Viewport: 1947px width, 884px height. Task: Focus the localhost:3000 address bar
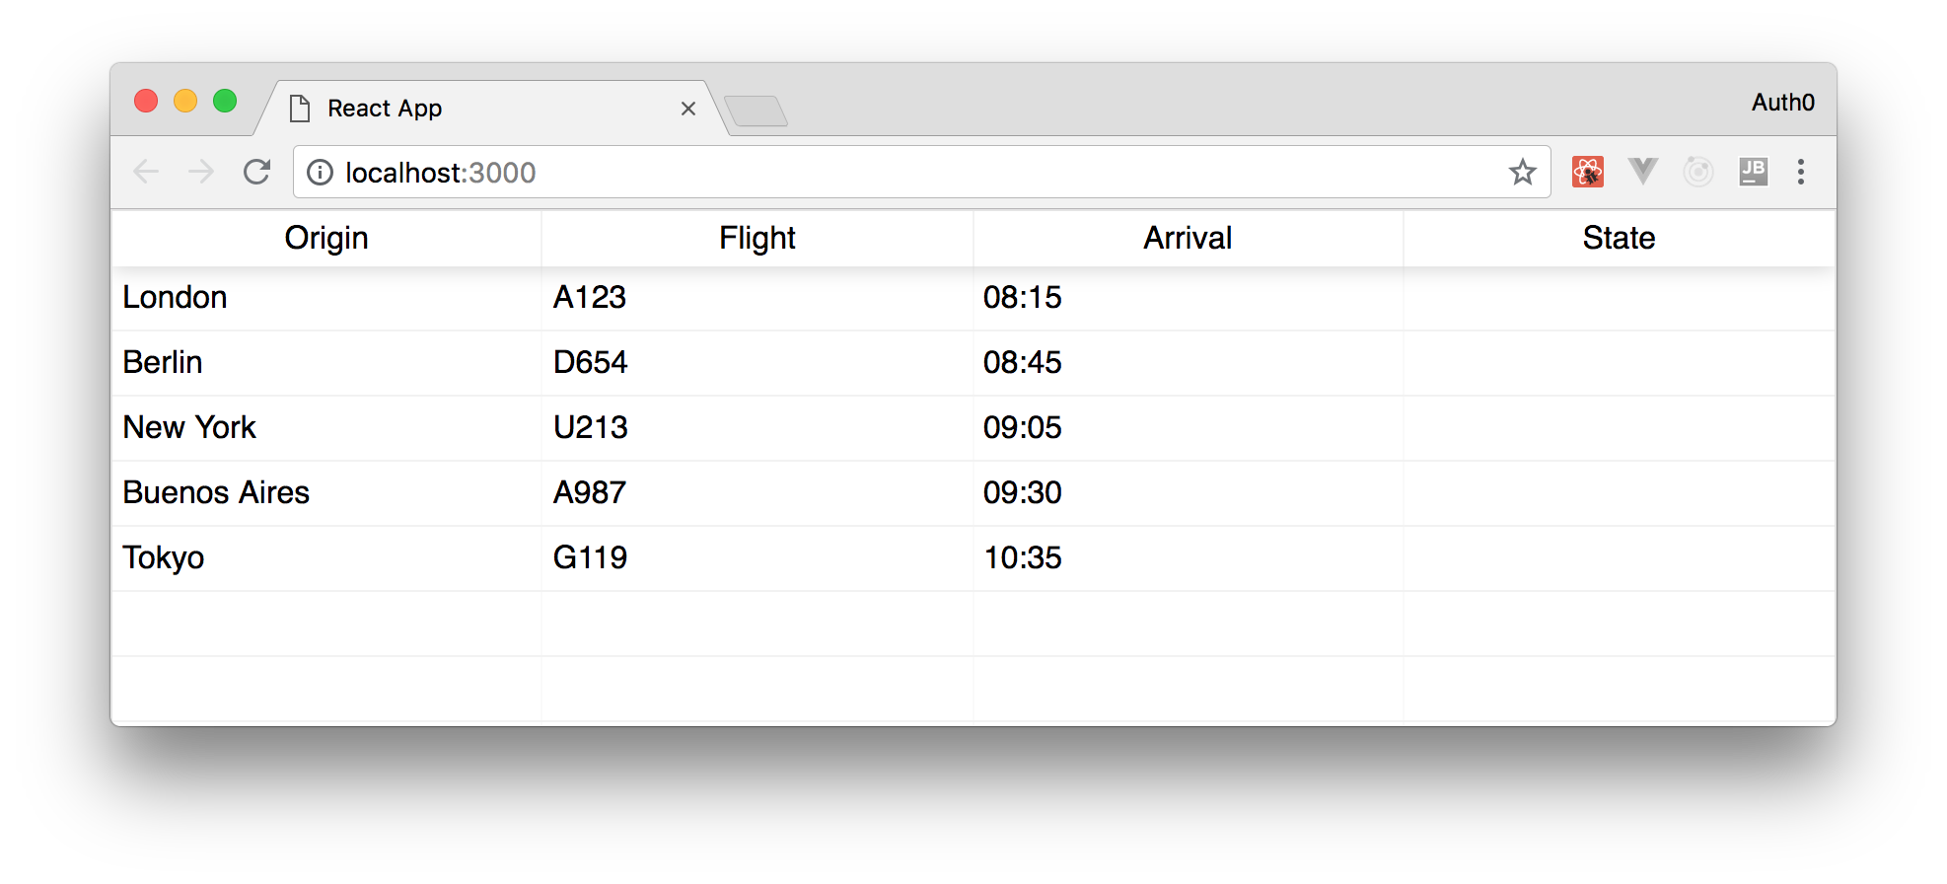(x=921, y=172)
